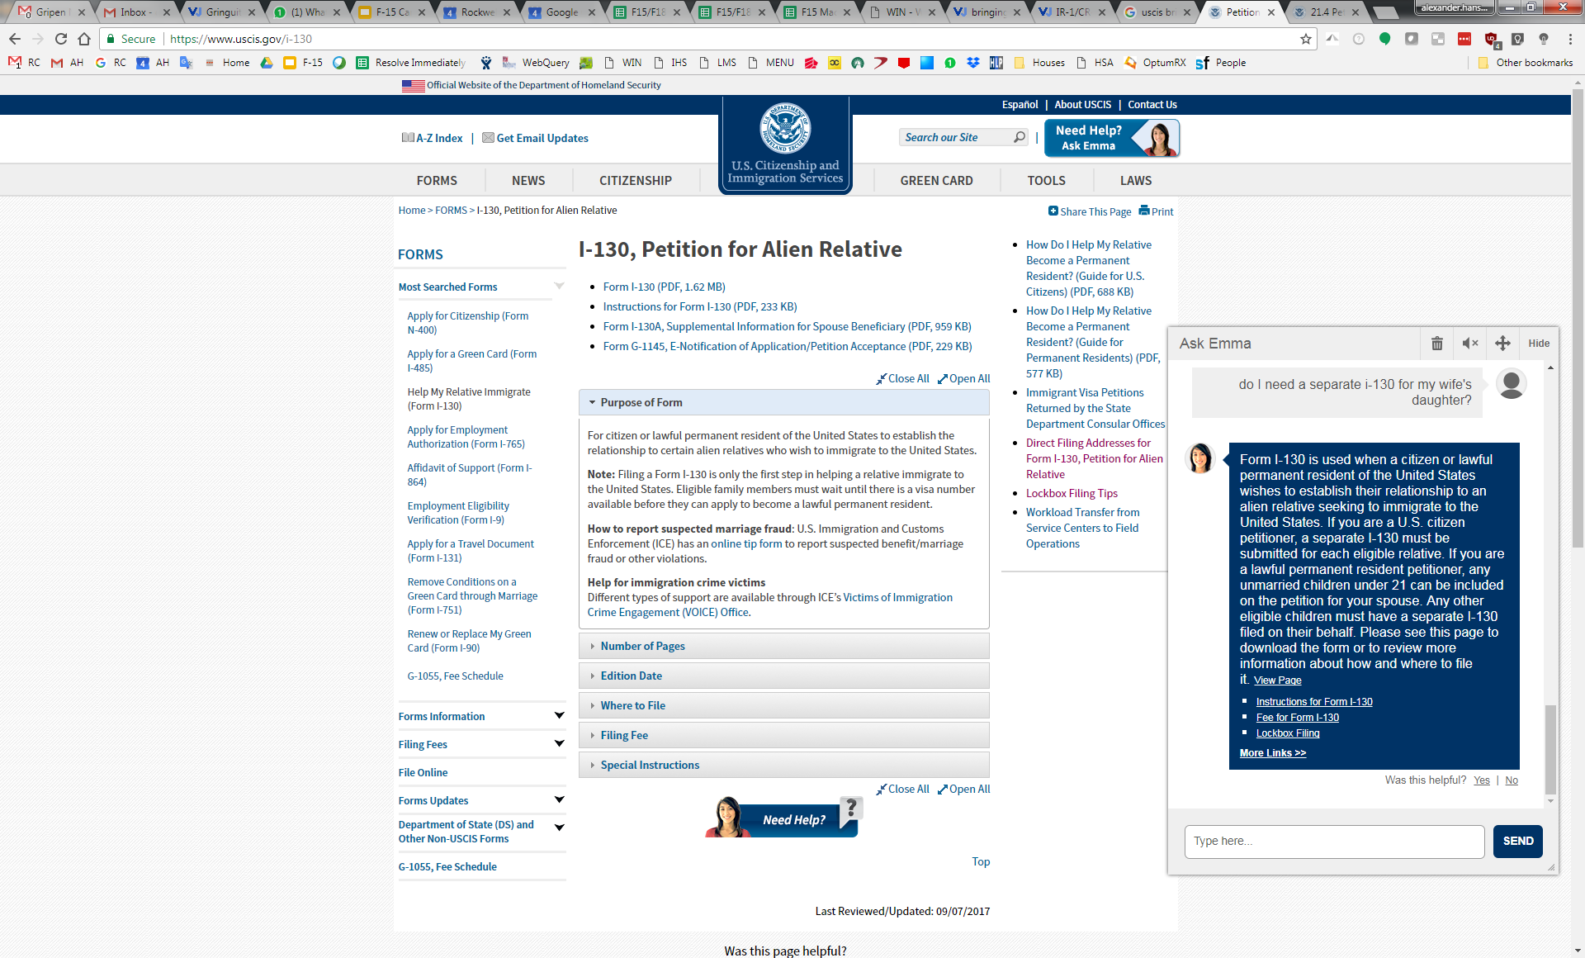This screenshot has width=1585, height=958.
Task: Open the WebQuery bookmark
Action: [536, 63]
